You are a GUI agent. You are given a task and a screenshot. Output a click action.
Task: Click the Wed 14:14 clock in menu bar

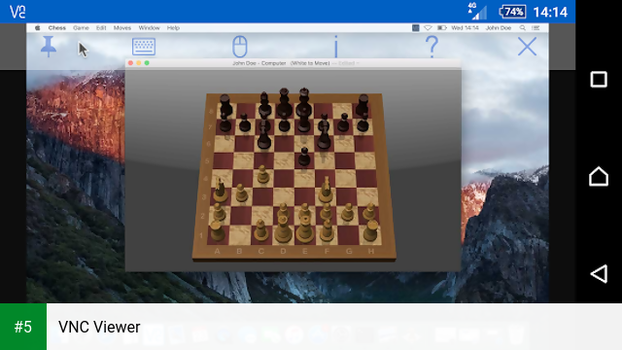tap(466, 28)
